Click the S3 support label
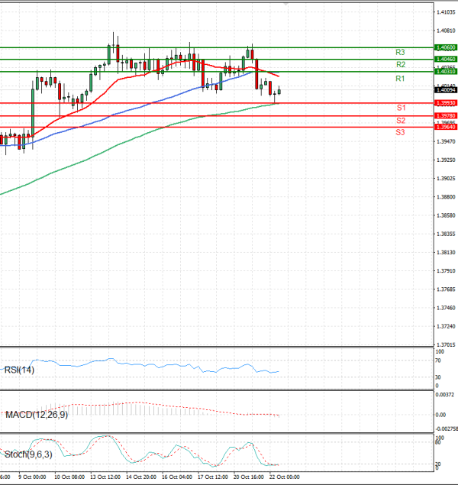The image size is (458, 485). pos(400,133)
